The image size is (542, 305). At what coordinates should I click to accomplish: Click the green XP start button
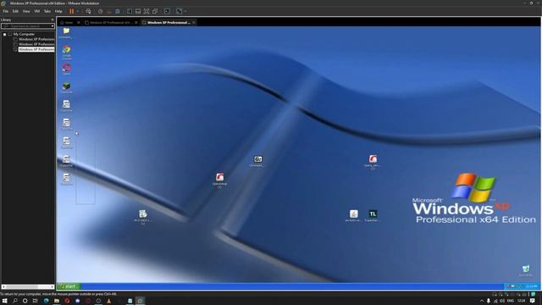pyautogui.click(x=69, y=286)
